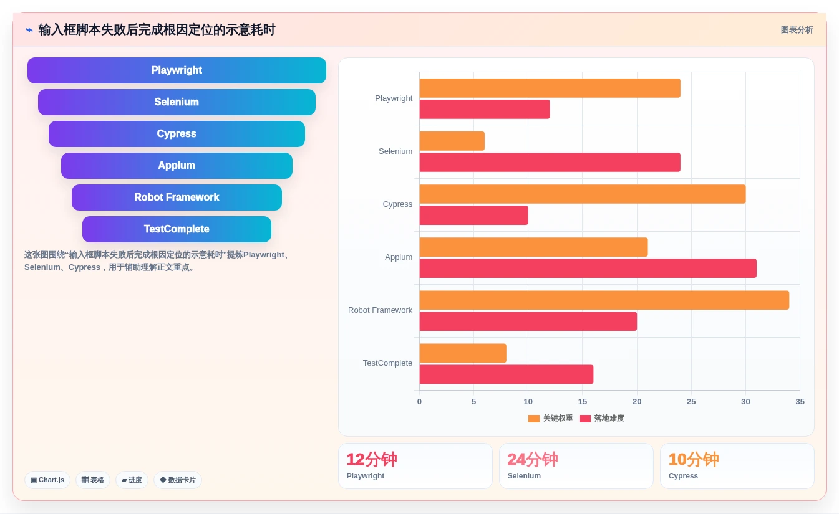Click the Appium orange 关键权重 bar
The image size is (839, 514).
pos(533,247)
